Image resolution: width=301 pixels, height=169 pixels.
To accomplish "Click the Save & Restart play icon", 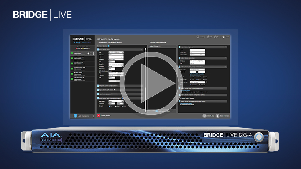I will coord(217,116).
